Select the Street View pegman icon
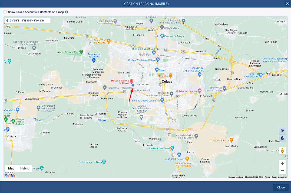This screenshot has width=291, height=193. [282, 151]
